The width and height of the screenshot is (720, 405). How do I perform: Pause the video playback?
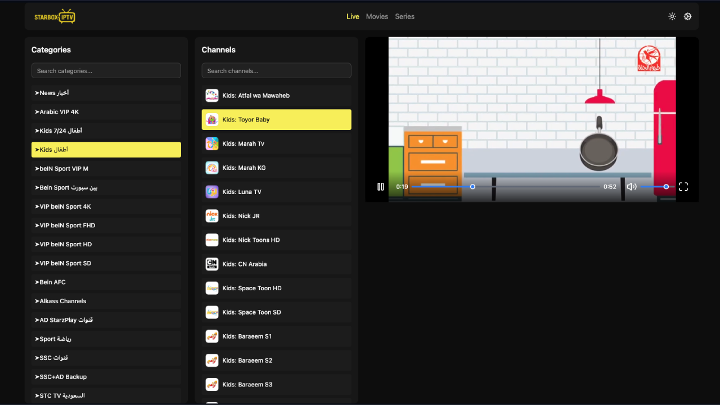pyautogui.click(x=381, y=187)
